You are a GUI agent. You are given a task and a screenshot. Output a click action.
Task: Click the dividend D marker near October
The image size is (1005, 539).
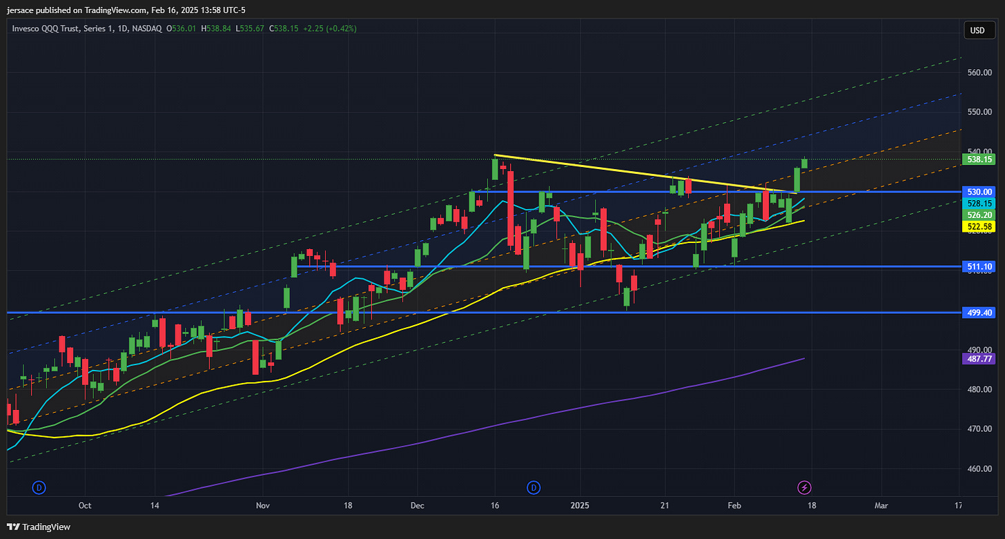(x=39, y=488)
